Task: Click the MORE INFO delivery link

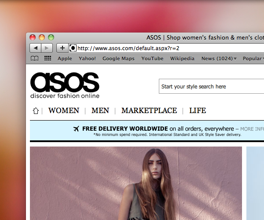Action: [252, 129]
